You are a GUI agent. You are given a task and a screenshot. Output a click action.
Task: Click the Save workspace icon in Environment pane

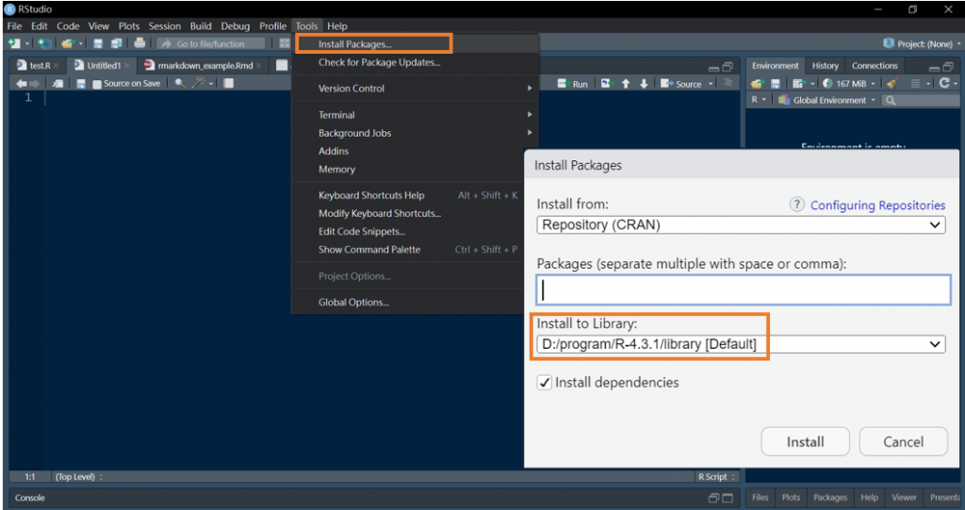(776, 83)
